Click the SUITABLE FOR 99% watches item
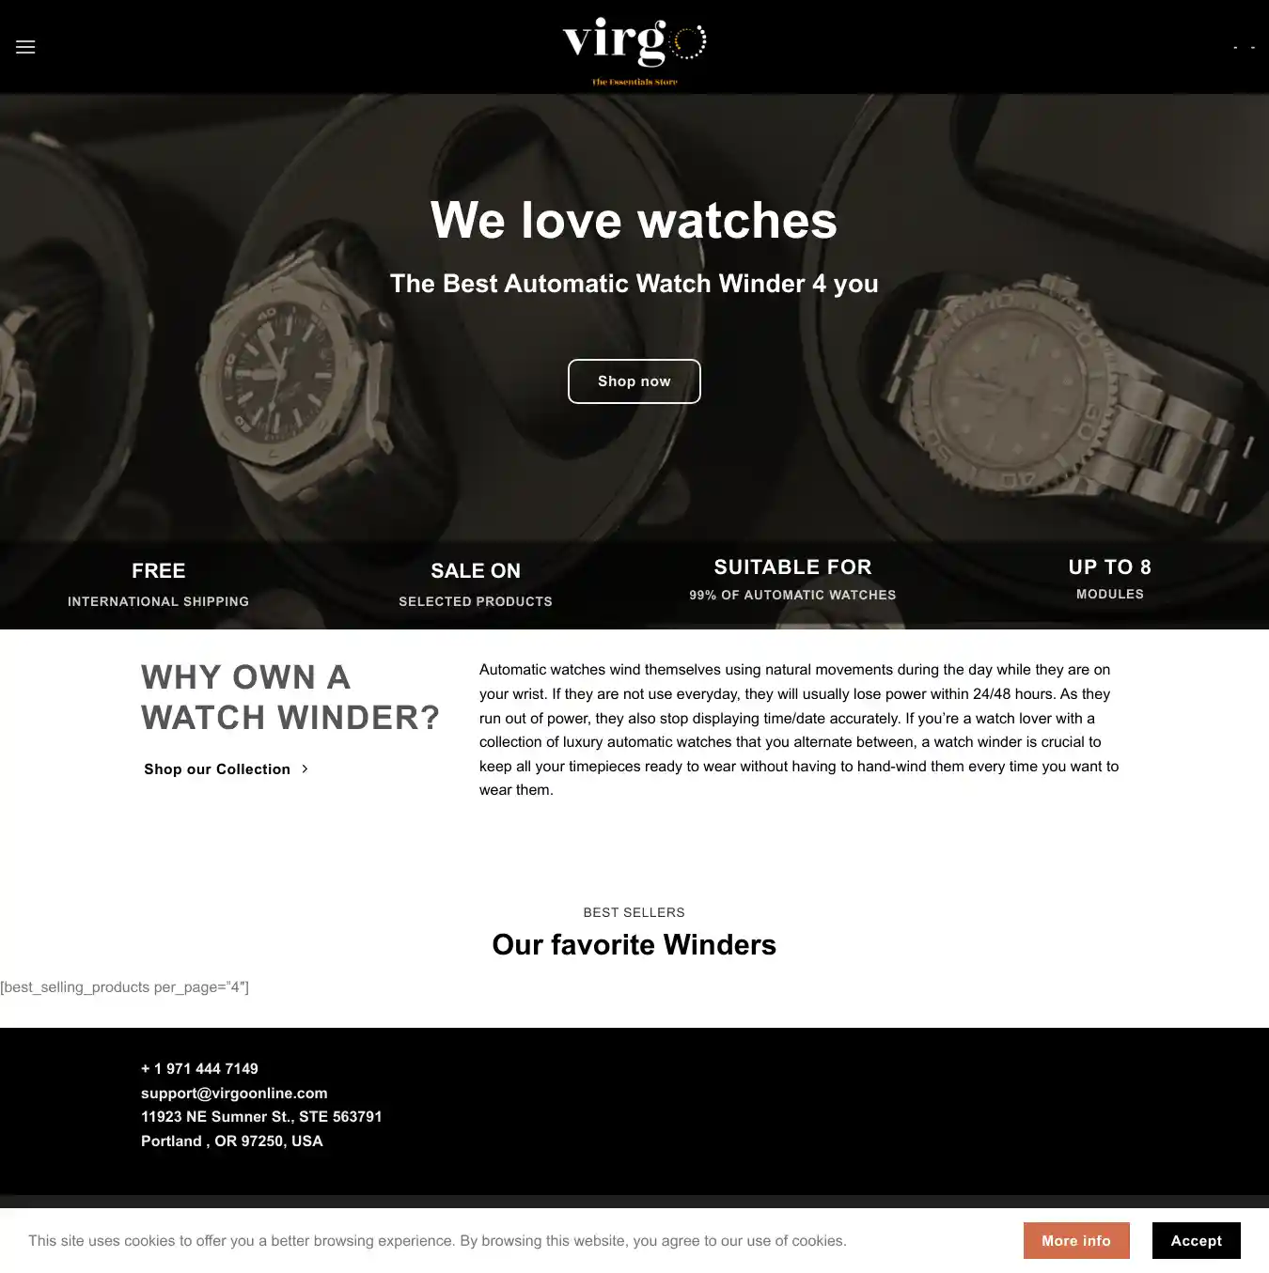Viewport: 1269px width, 1273px height. pyautogui.click(x=792, y=580)
